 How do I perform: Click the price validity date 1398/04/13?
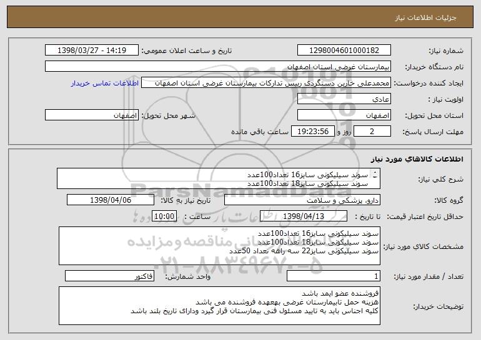click(x=304, y=216)
